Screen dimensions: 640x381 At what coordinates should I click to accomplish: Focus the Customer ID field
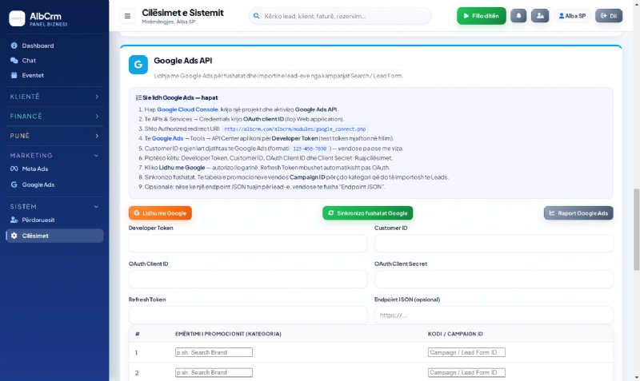[x=494, y=244]
